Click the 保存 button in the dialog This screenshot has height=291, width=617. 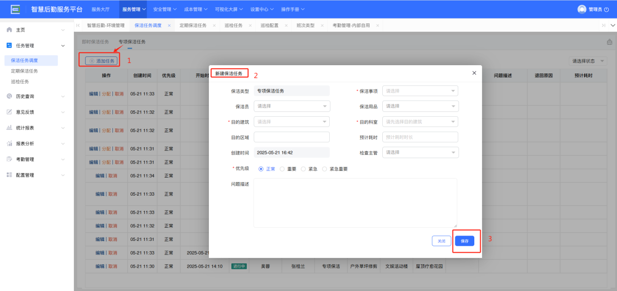click(x=464, y=241)
